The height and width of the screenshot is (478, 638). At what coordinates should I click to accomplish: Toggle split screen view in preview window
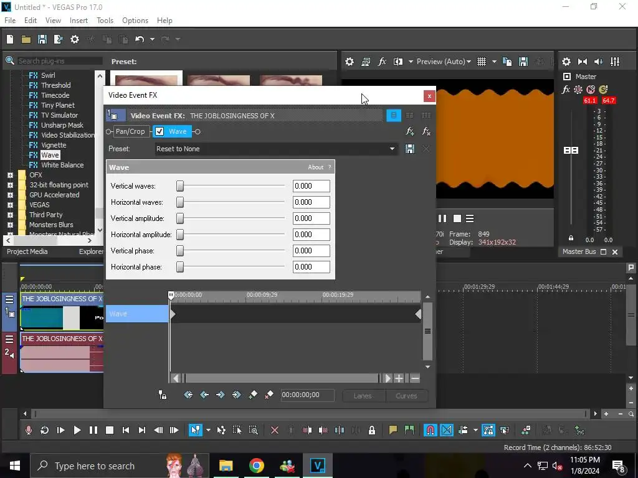398,62
